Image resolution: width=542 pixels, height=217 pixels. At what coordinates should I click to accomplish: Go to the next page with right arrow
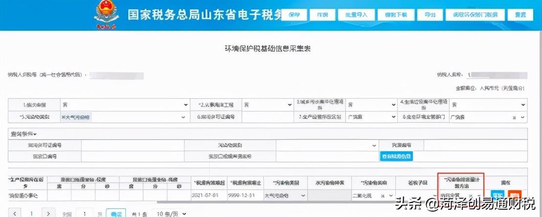[49, 214]
